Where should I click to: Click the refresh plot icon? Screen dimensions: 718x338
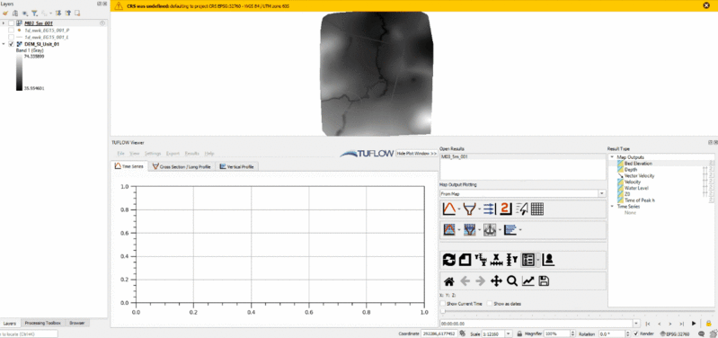(448, 260)
